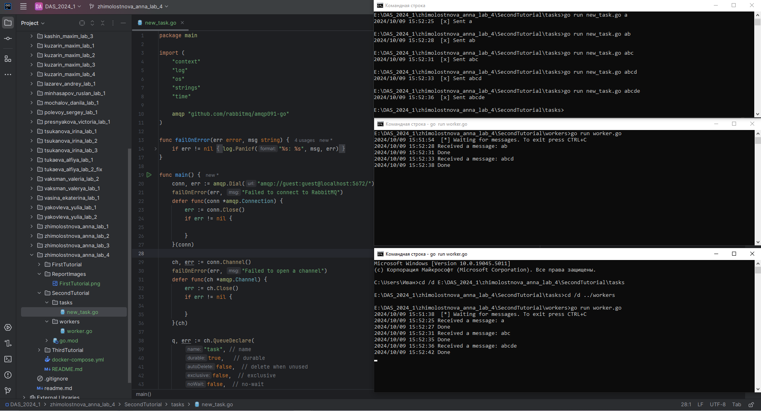This screenshot has width=761, height=411.
Task: Collapse ReportImages folder
Action: 39,274
